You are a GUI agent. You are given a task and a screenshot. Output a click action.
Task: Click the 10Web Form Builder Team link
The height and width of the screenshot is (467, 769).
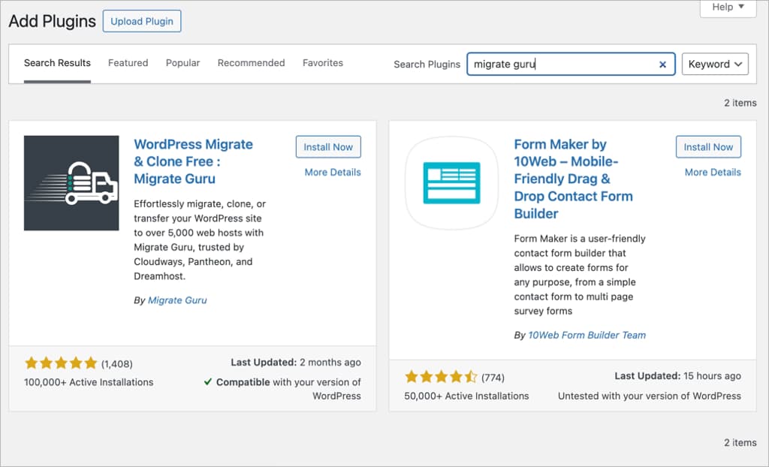coord(587,335)
